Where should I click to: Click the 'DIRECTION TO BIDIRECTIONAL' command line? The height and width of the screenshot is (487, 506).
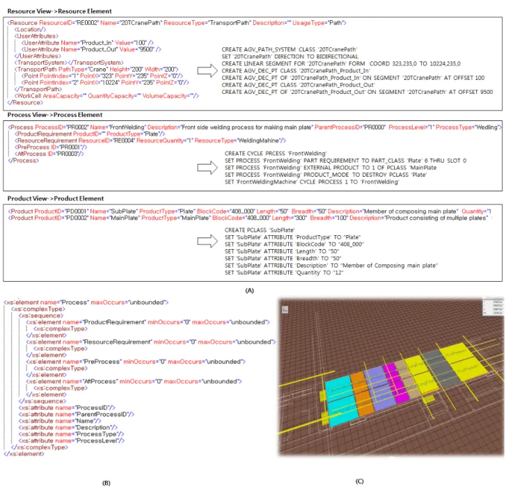pyautogui.click(x=290, y=56)
